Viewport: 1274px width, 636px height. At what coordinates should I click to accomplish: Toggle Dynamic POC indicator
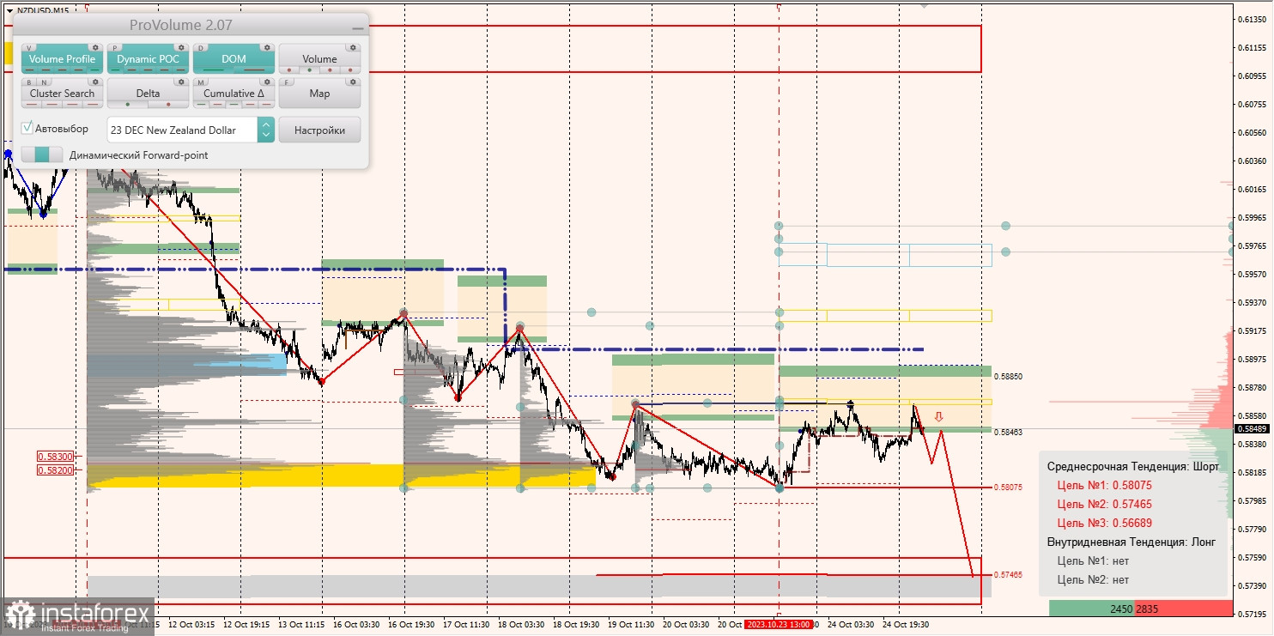[148, 59]
